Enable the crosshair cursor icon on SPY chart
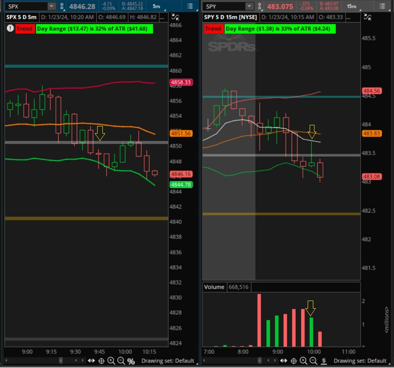Viewport: 394px width, 368px height. 294,361
